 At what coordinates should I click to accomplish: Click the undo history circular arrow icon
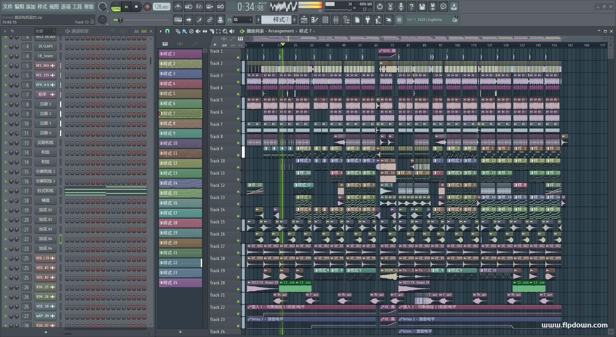click(380, 7)
